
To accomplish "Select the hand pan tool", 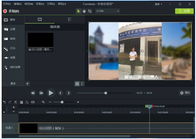I will (84, 11).
